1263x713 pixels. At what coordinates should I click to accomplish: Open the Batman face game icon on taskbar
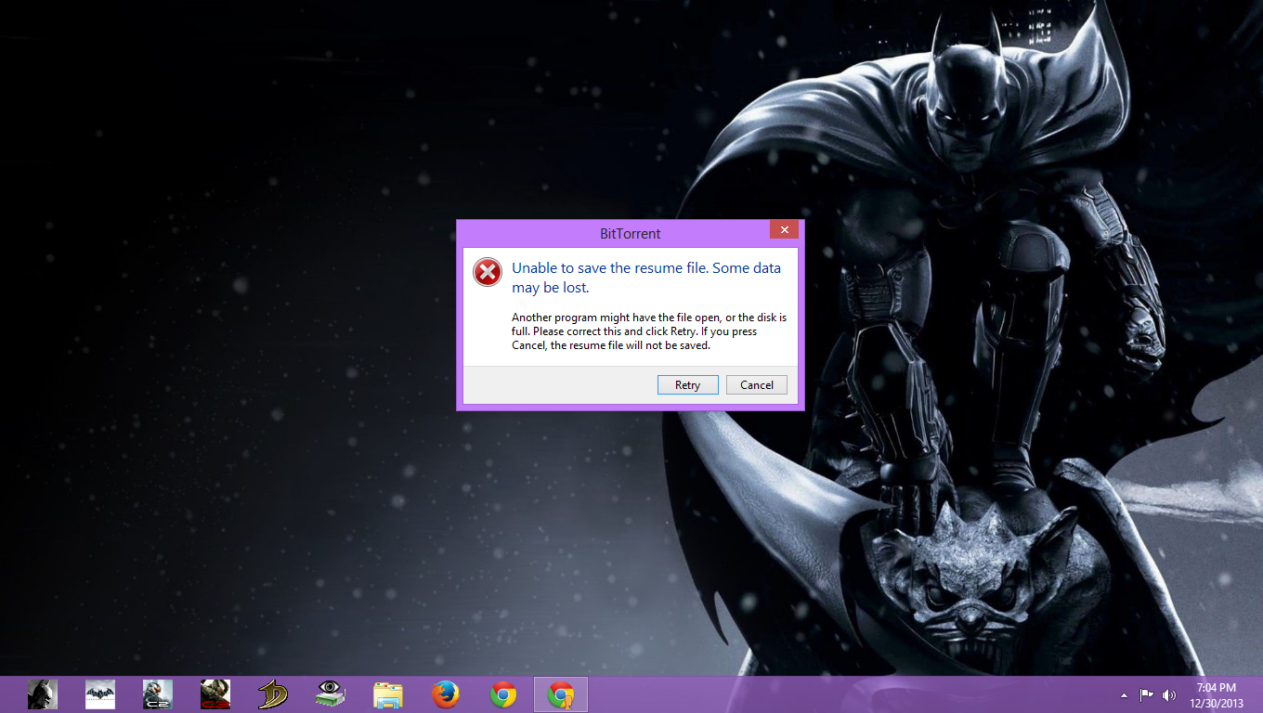click(x=42, y=694)
